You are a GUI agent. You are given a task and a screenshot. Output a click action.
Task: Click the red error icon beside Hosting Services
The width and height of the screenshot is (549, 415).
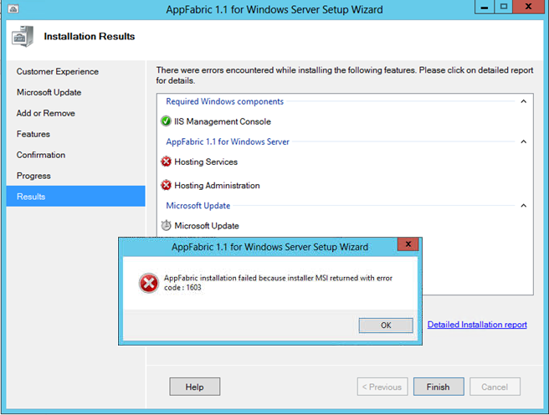[166, 162]
